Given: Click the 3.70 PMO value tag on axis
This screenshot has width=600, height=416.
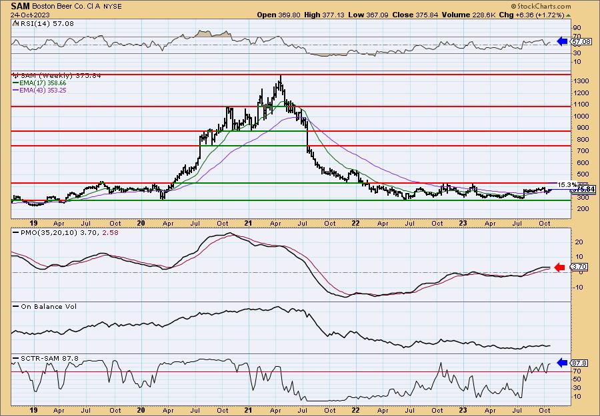Looking at the screenshot, I should pyautogui.click(x=580, y=267).
